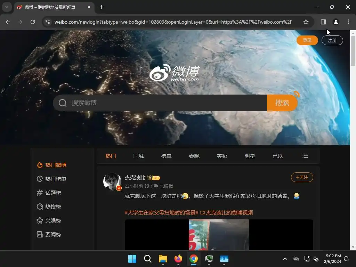Viewport: 356px width, 267px height.
Task: Click the magnifier icon inside search bar
Action: click(x=63, y=103)
